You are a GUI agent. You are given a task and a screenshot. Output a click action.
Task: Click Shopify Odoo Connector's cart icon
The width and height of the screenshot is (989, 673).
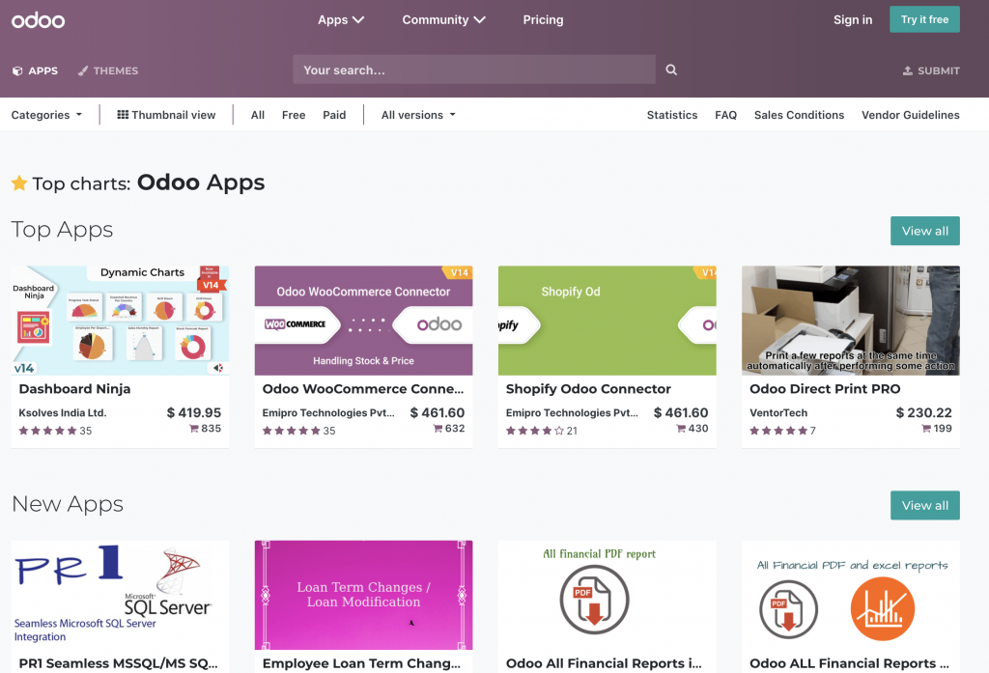pos(681,429)
